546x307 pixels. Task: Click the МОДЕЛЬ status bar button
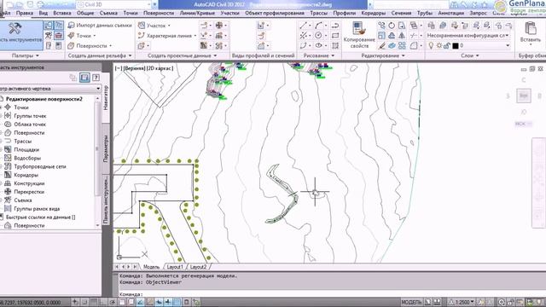411,302
